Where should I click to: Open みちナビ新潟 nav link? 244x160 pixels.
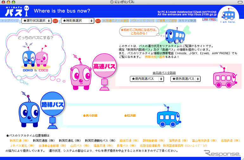[187, 21]
